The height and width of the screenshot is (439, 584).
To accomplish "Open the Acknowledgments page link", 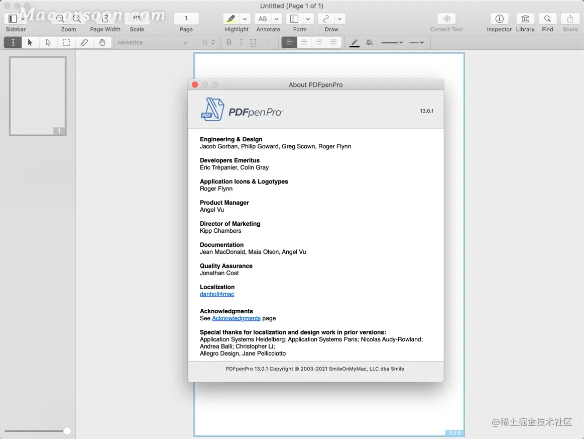I will coord(236,318).
